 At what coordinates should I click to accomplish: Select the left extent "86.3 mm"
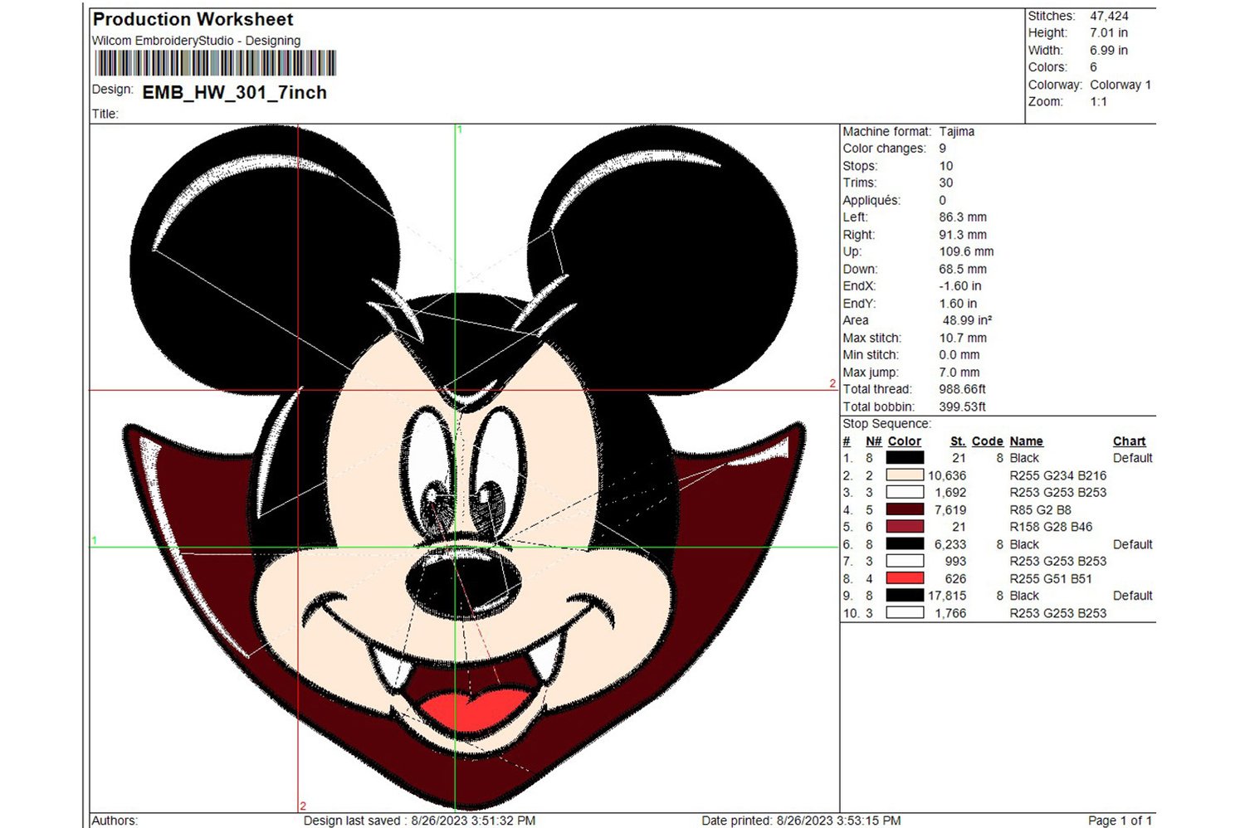pyautogui.click(x=963, y=217)
